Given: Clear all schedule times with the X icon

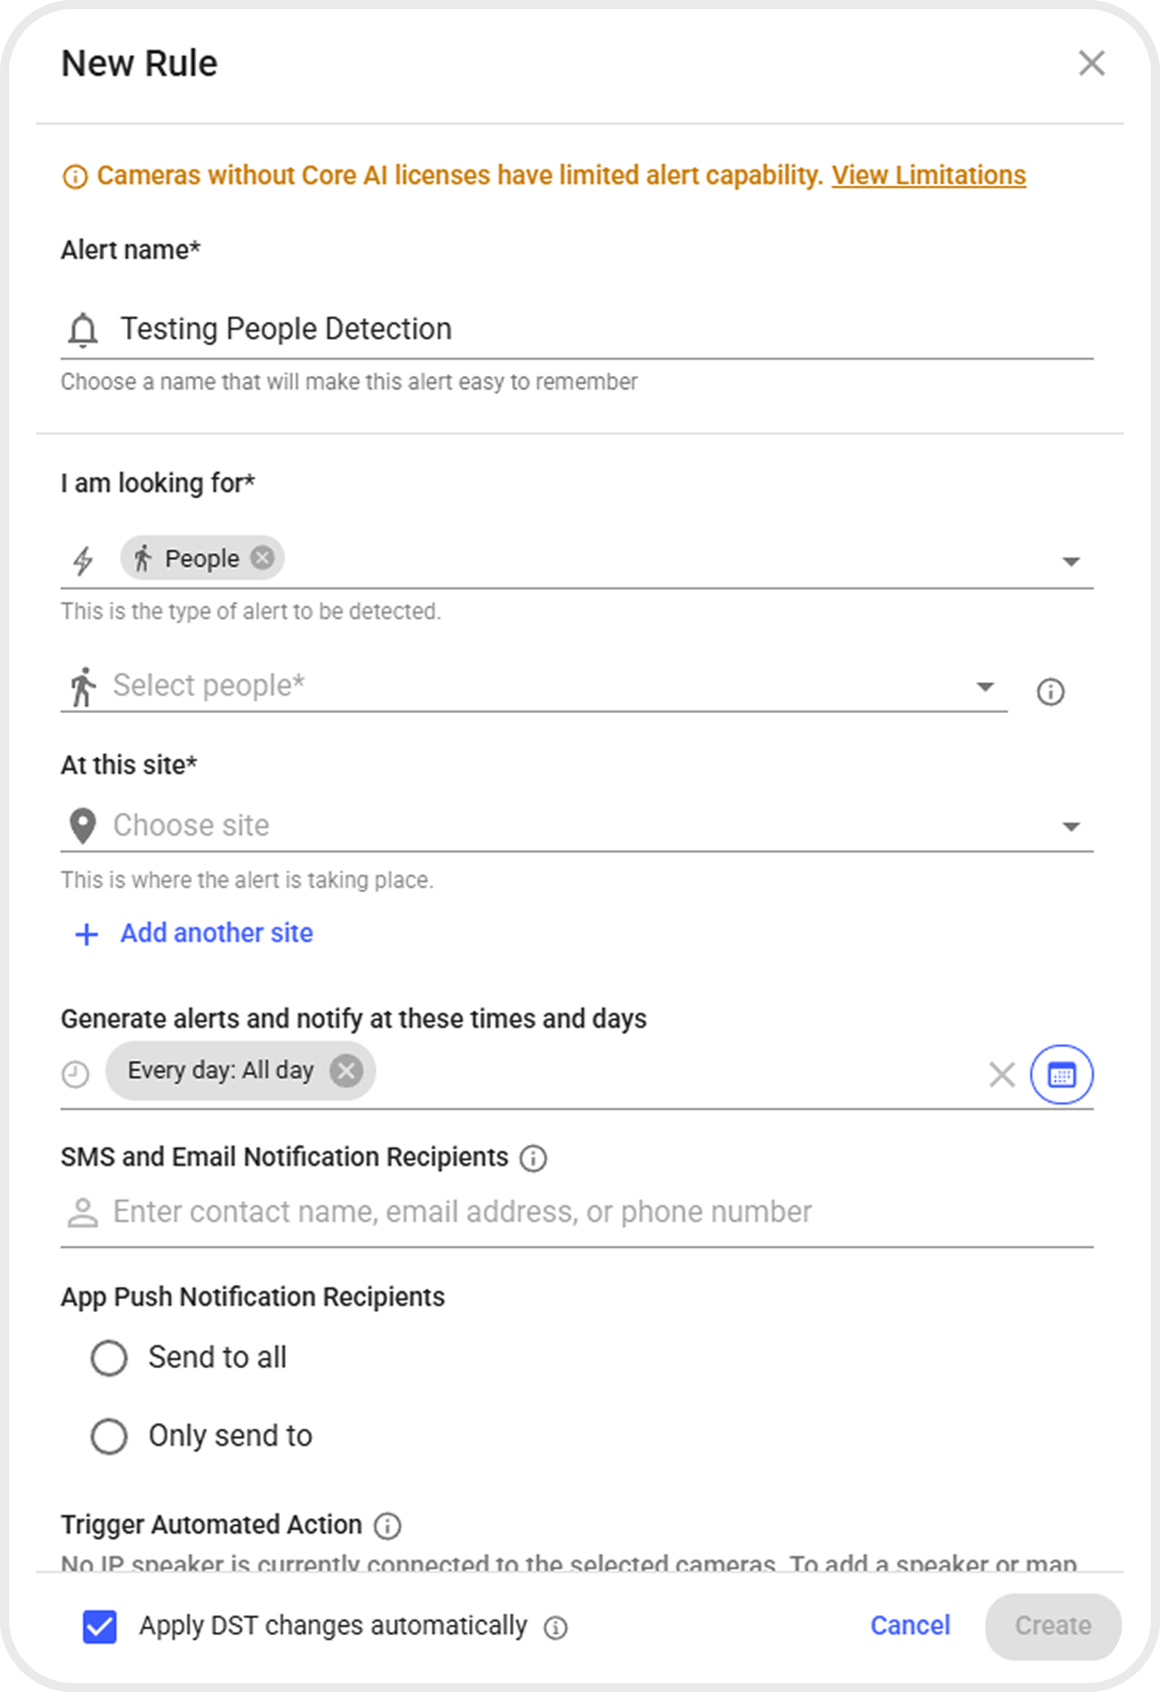Looking at the screenshot, I should point(1001,1074).
